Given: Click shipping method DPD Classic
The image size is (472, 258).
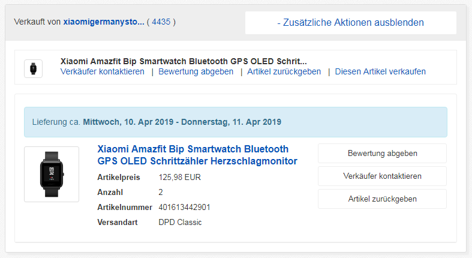Looking at the screenshot, I should click(180, 222).
